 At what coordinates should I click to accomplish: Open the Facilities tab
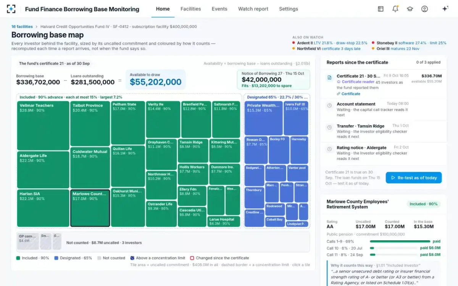190,9
